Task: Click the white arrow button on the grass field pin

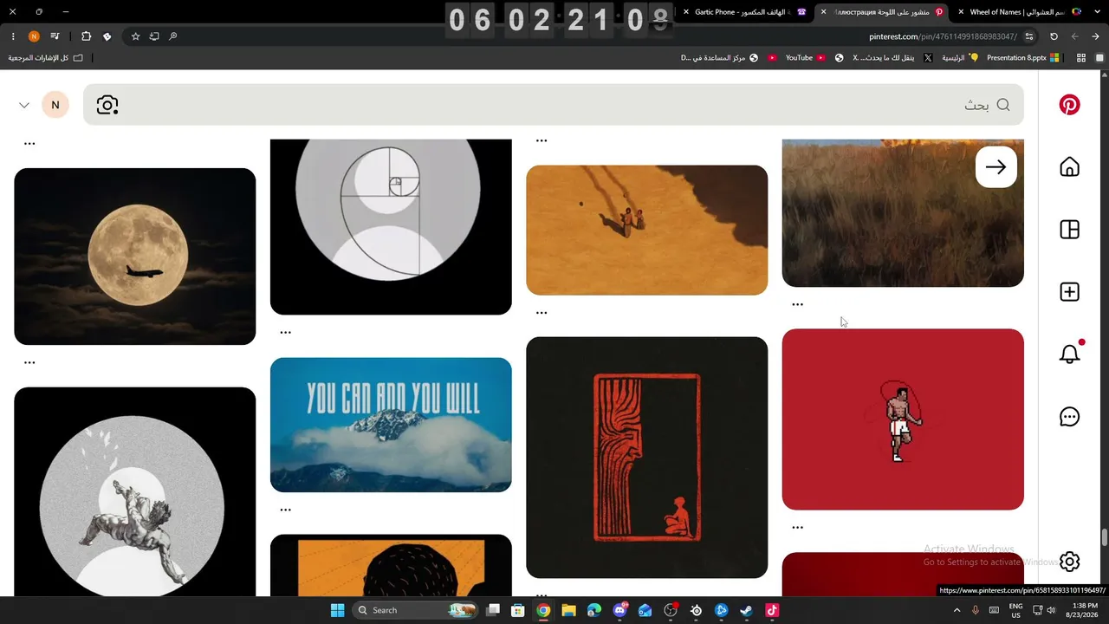Action: coord(996,167)
